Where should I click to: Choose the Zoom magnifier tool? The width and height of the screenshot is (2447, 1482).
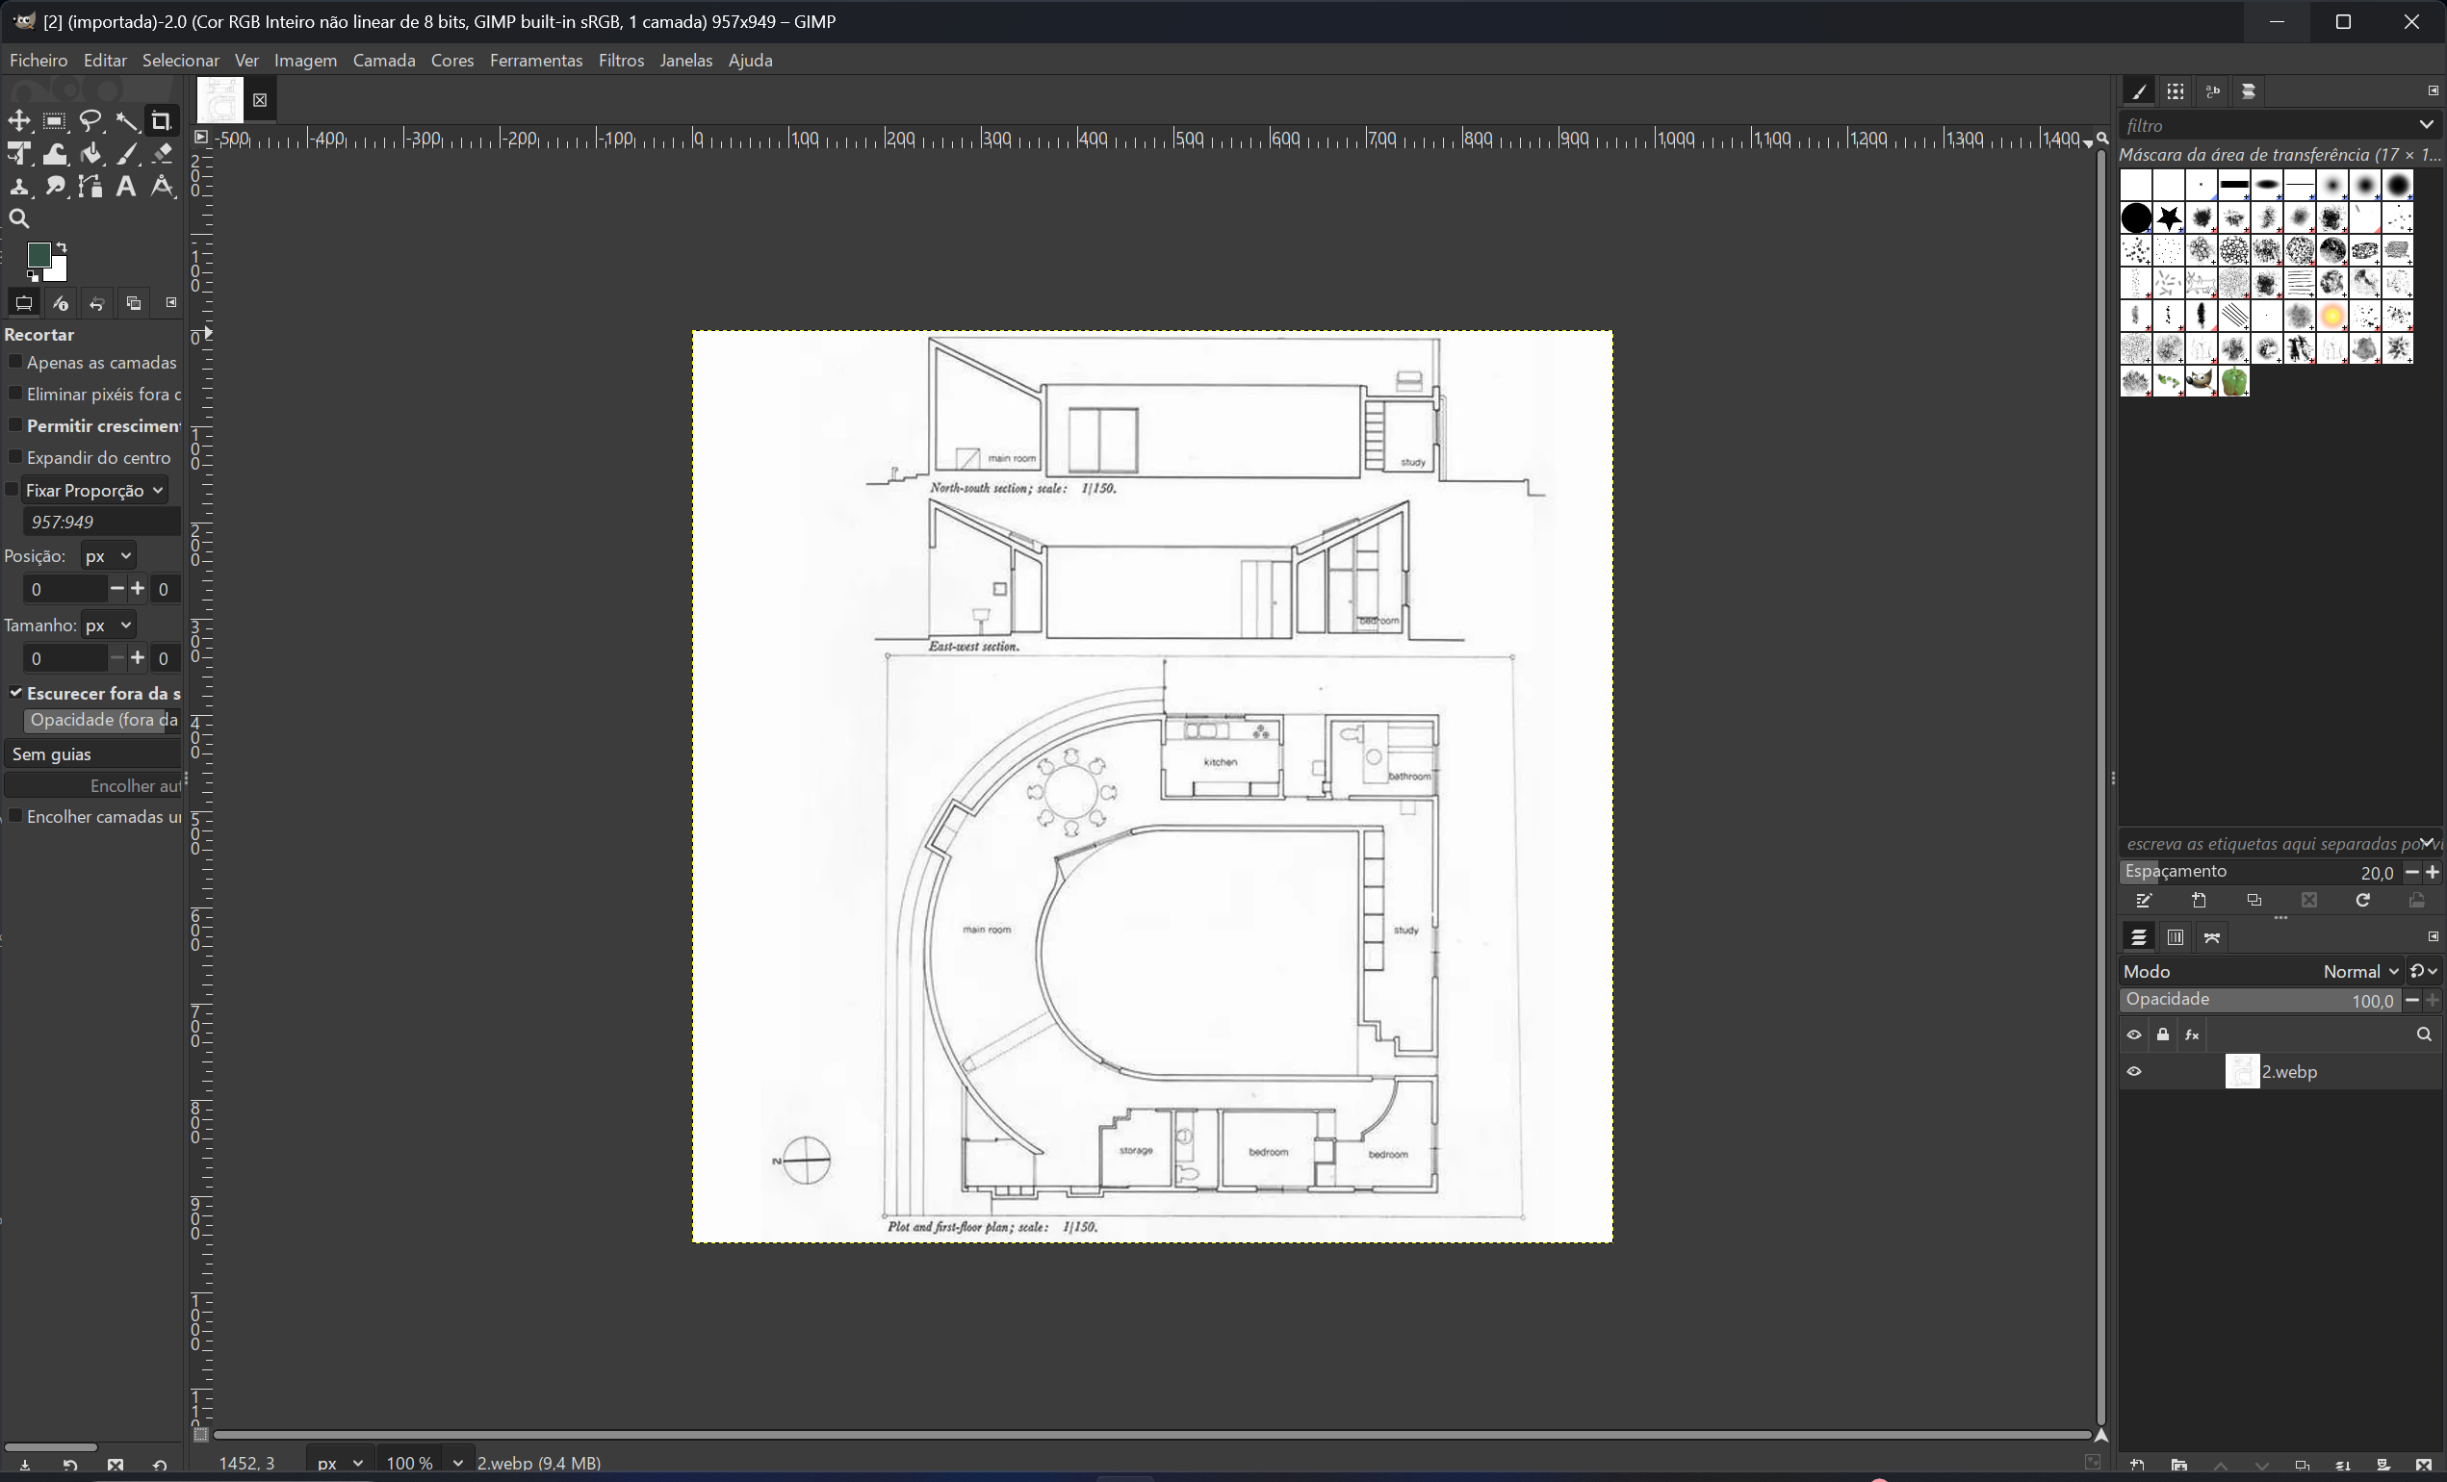(19, 219)
